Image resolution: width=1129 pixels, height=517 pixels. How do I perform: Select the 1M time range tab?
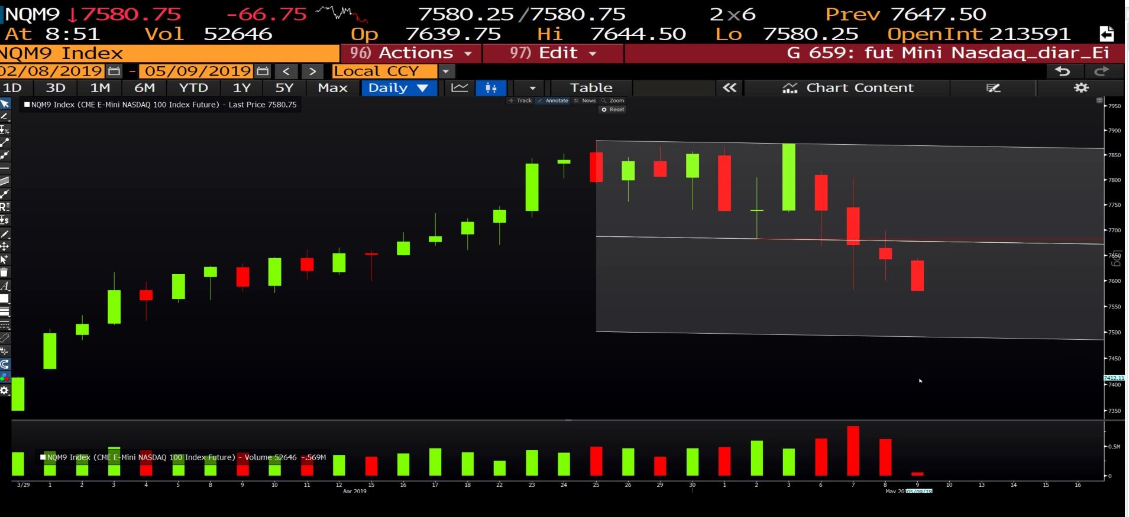(100, 88)
